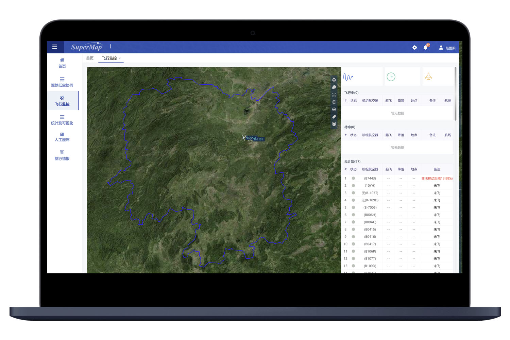The width and height of the screenshot is (510, 340).
Task: Switch to the 首页 tab
Action: 90,58
